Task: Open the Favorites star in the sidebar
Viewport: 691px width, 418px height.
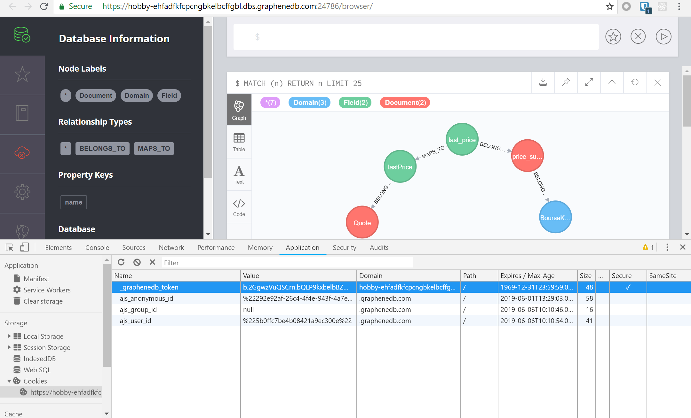Action: pos(22,74)
